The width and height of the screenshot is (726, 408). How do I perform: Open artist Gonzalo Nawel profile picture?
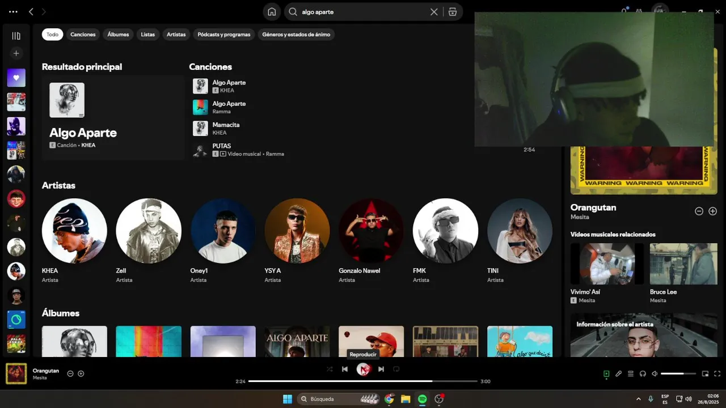[372, 231]
